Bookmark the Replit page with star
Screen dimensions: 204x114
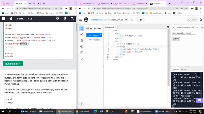pyautogui.click(x=186, y=9)
